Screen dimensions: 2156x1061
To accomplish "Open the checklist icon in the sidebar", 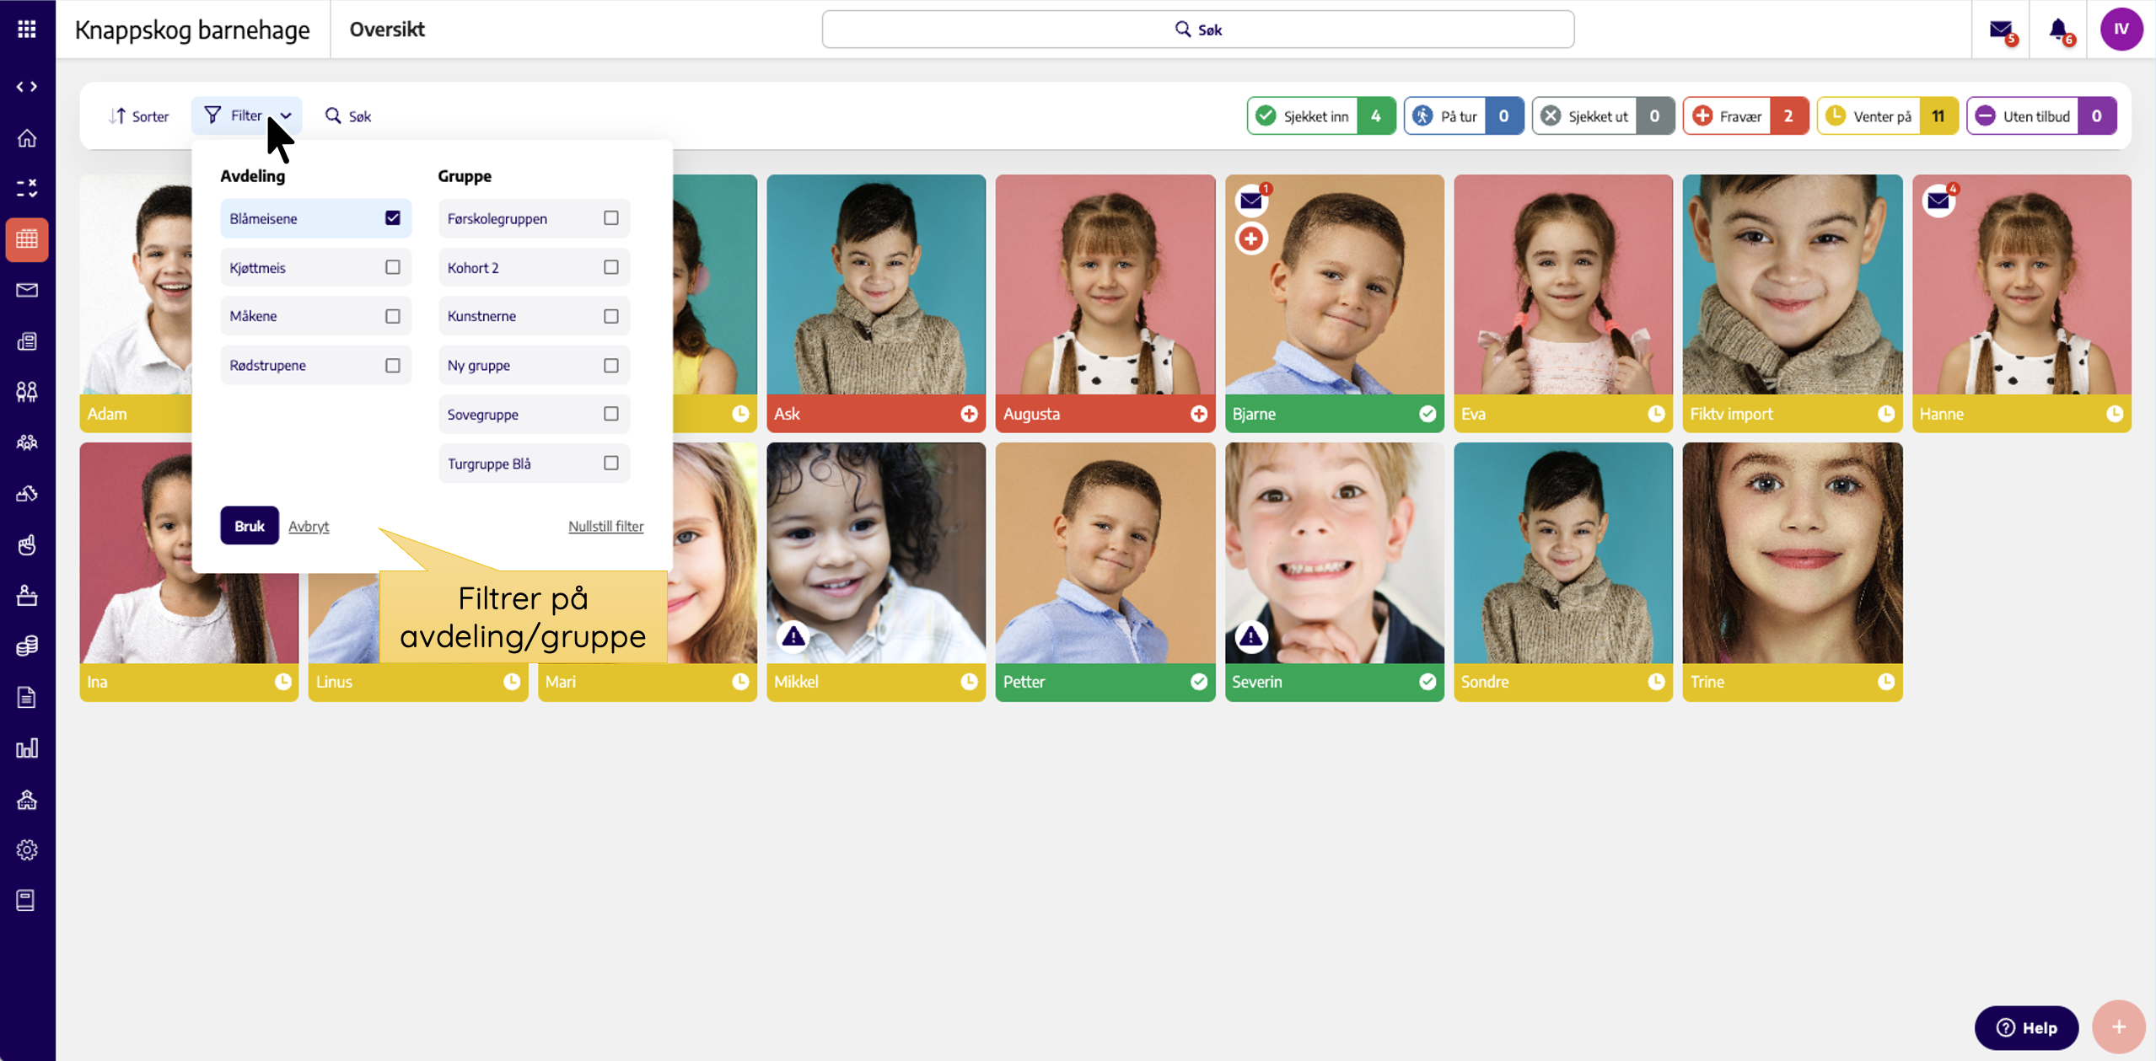I will 27,188.
